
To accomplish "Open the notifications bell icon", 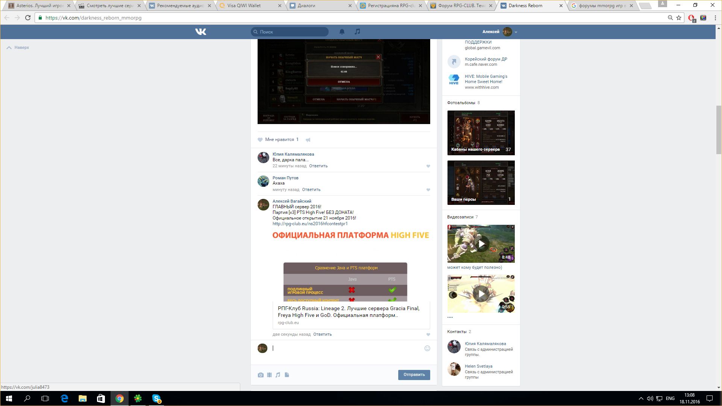I will click(342, 32).
